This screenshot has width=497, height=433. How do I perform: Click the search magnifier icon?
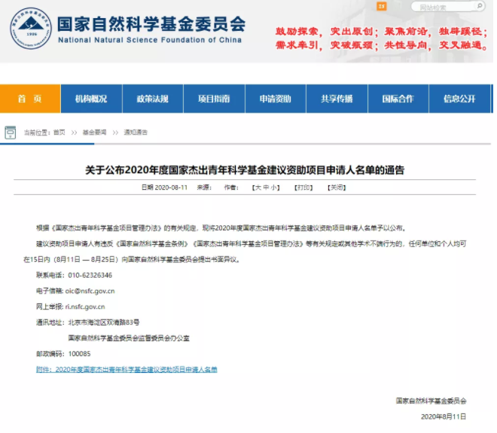pyautogui.click(x=479, y=8)
